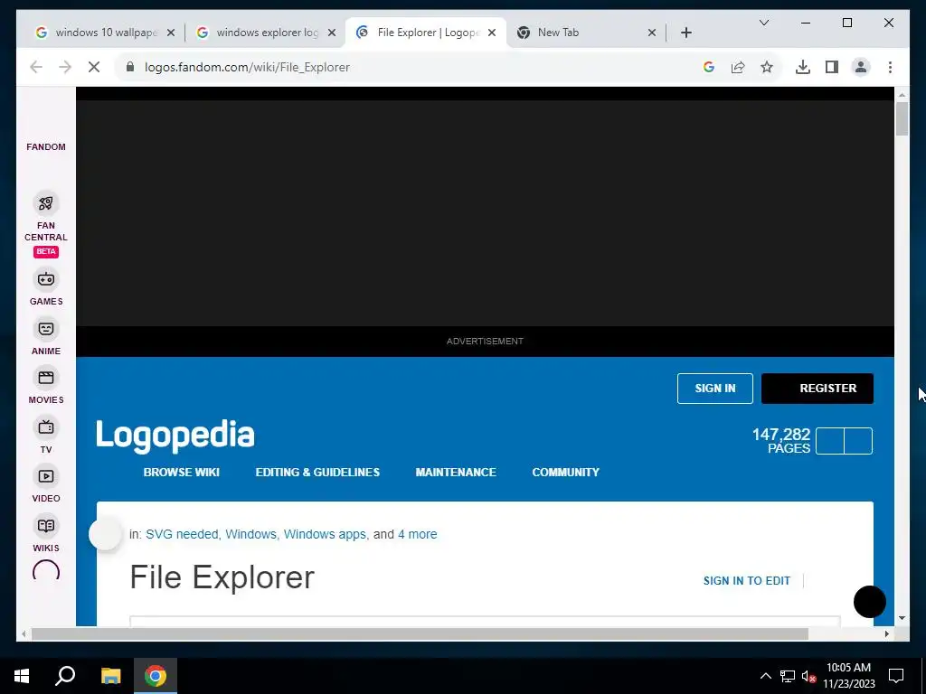Click the REGISTER button
The width and height of the screenshot is (926, 694).
pyautogui.click(x=817, y=389)
